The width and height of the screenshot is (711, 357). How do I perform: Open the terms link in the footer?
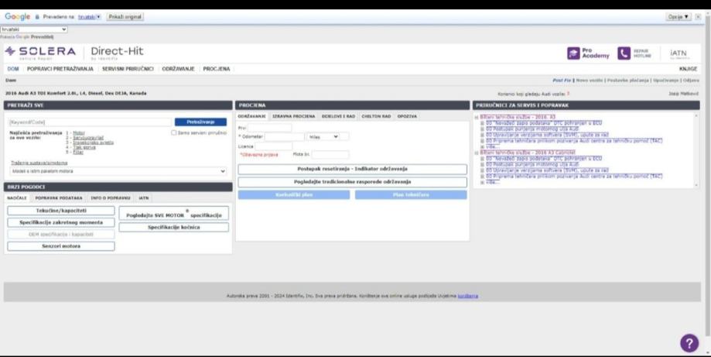click(x=468, y=297)
